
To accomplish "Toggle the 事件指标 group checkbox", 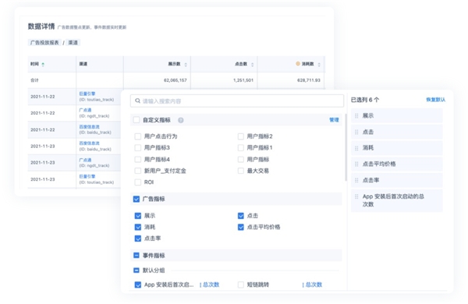I will 136,256.
